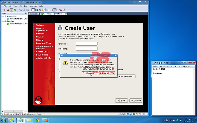Click the Dropbox tray icon
Image resolution: width=197 pixels, height=123 pixels.
coord(181,121)
